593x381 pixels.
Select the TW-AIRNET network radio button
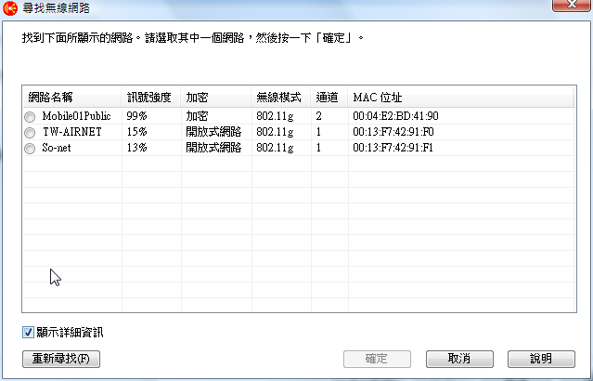click(x=30, y=133)
